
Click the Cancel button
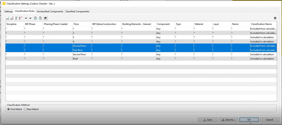point(269,120)
